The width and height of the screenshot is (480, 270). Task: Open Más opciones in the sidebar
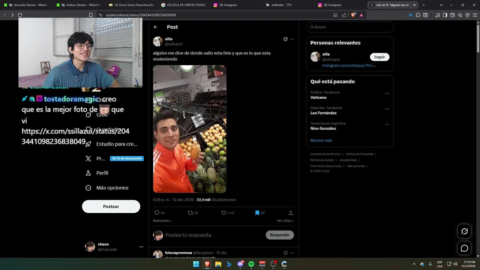click(107, 188)
